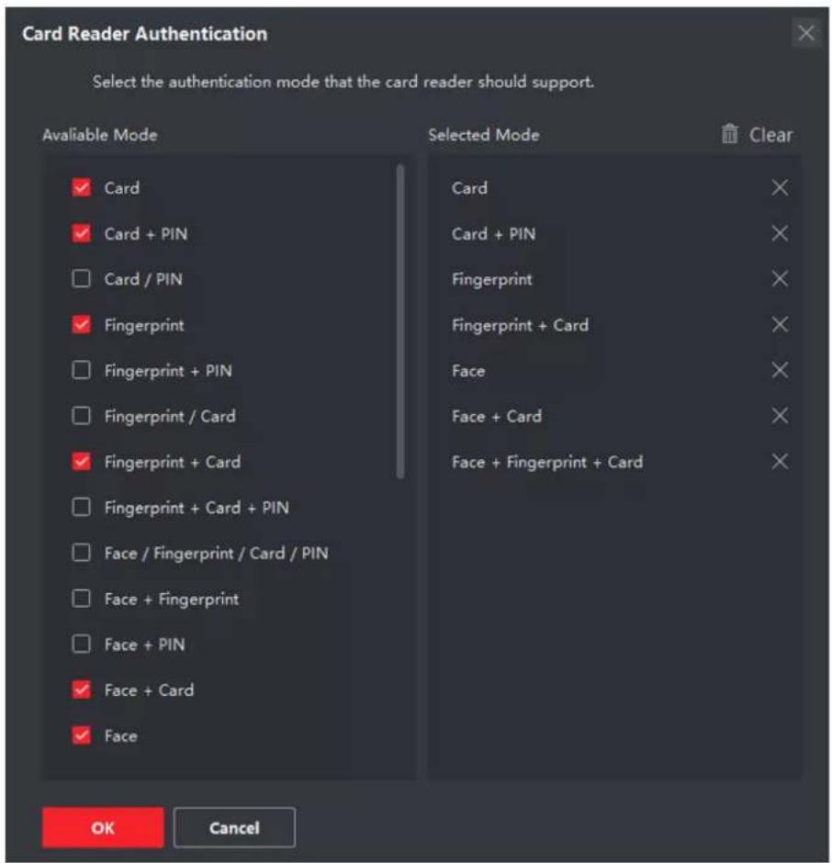Click the trash can Clear icon
Viewport: 832px width, 863px height.
729,134
